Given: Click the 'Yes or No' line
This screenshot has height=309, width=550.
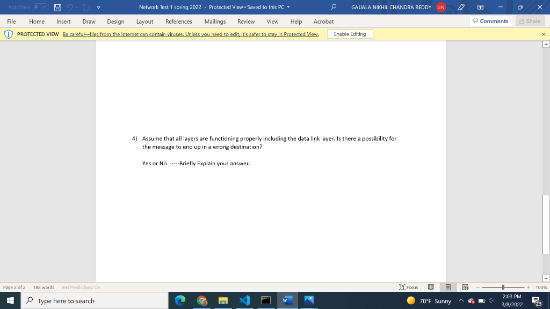Looking at the screenshot, I should [x=196, y=163].
